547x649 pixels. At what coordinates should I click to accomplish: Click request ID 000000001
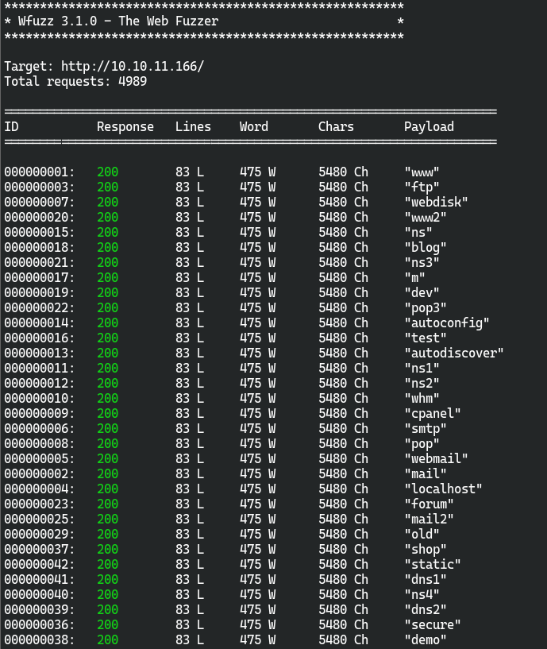(x=39, y=172)
